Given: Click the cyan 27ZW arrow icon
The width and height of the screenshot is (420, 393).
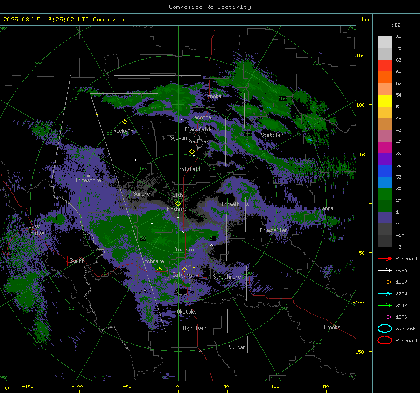Looking at the screenshot, I should 385,294.
